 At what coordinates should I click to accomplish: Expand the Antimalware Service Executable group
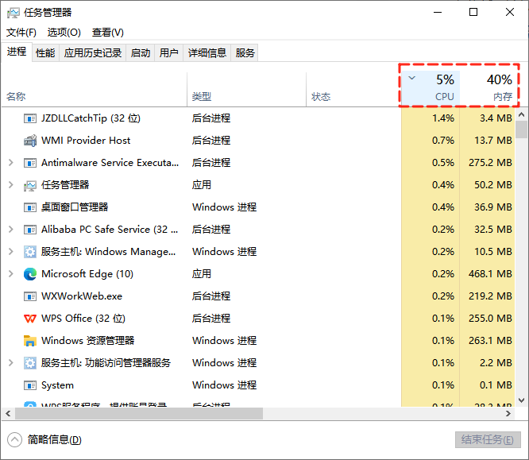coord(10,163)
